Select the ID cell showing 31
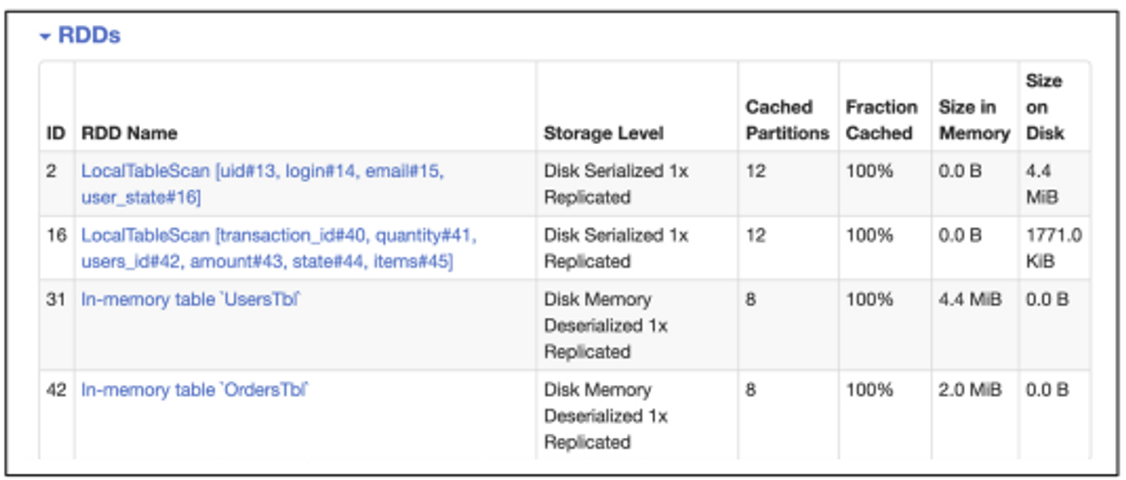 [x=56, y=299]
